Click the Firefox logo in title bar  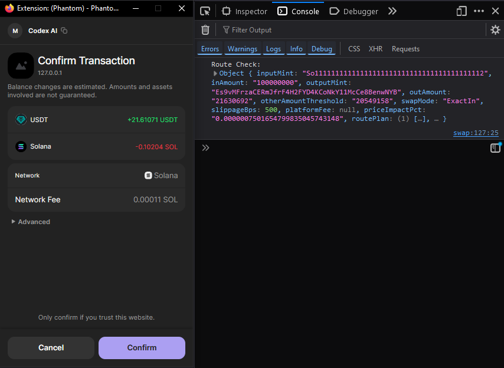[9, 8]
